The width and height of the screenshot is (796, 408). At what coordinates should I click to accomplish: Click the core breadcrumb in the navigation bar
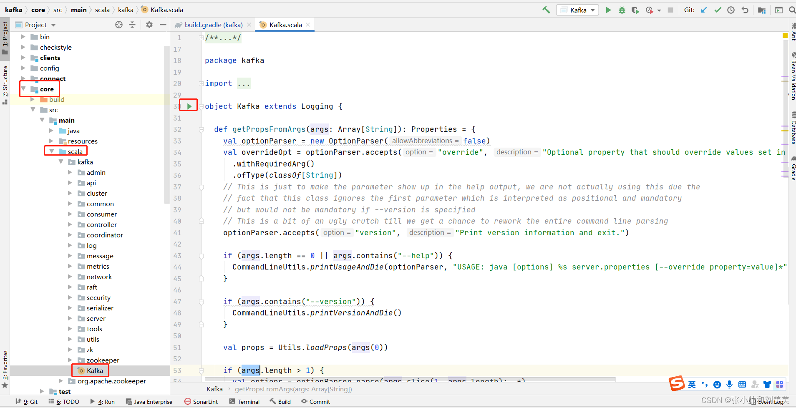(x=38, y=10)
